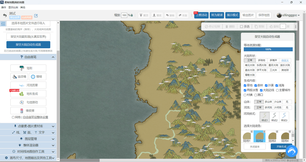The image size is (306, 162).
Task: Select river style 样式2
Action: pyautogui.click(x=274, y=117)
